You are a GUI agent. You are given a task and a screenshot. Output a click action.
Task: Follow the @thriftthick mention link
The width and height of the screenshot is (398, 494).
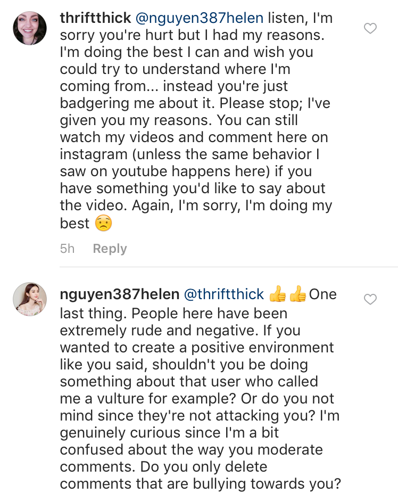coord(224,294)
